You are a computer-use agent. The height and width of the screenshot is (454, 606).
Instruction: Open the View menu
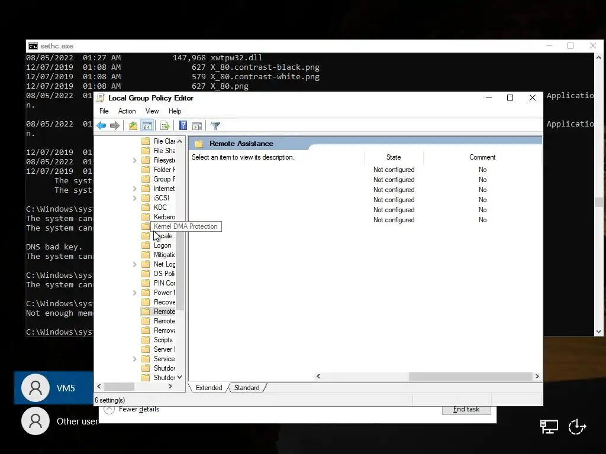(x=152, y=111)
